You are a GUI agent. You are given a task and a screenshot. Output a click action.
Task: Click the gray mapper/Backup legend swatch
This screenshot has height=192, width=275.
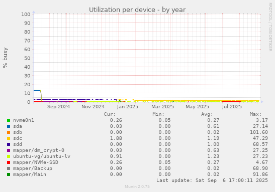point(9,168)
